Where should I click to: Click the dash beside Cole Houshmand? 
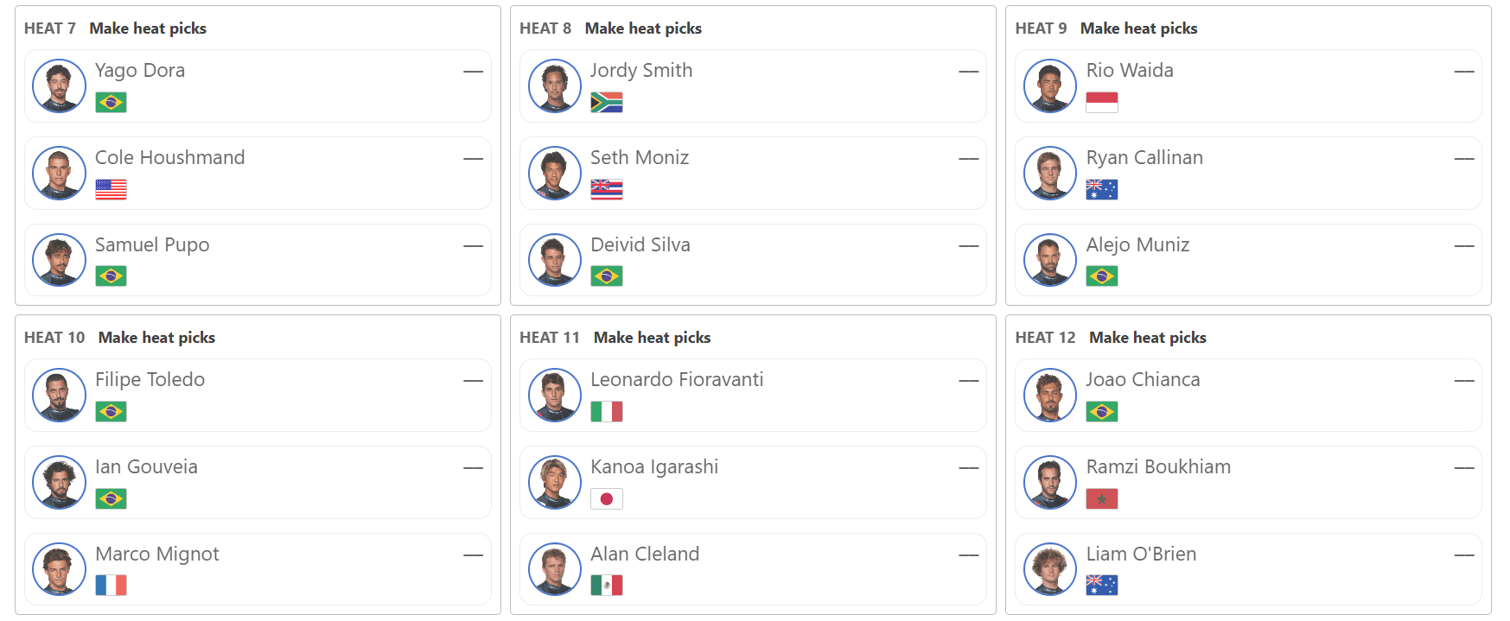[473, 159]
